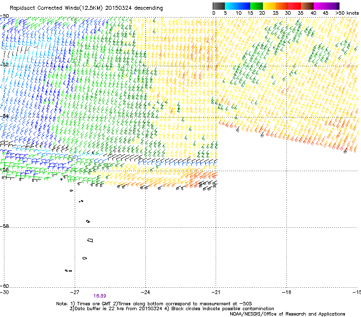The height and width of the screenshot is (317, 361).
Task: Click the 'Times are GMT' note line
Action: (154, 304)
